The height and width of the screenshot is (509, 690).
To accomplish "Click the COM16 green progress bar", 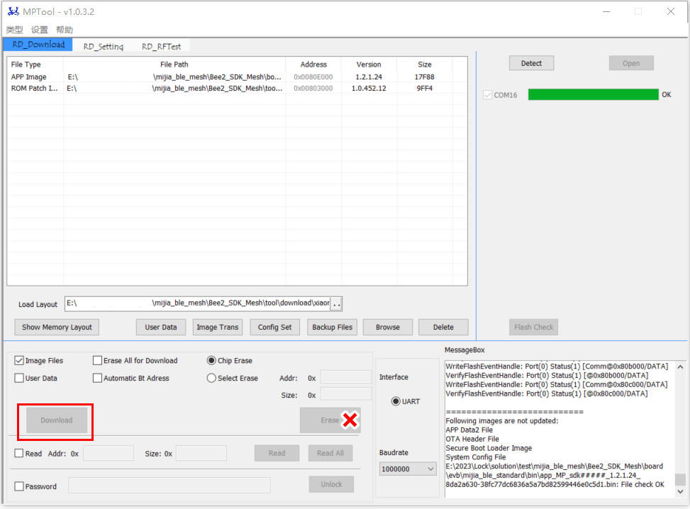I will tap(593, 94).
